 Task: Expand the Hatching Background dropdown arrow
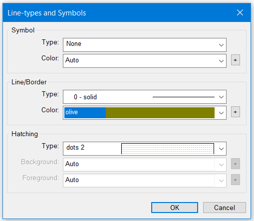pos(221,165)
